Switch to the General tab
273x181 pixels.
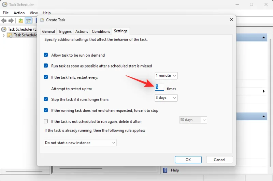tap(48, 31)
